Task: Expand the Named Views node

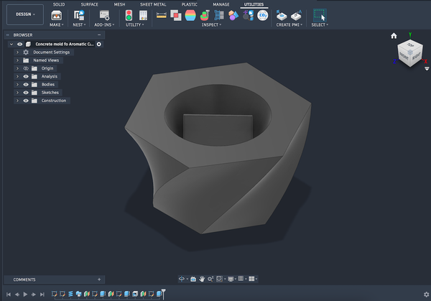Action: click(x=17, y=60)
